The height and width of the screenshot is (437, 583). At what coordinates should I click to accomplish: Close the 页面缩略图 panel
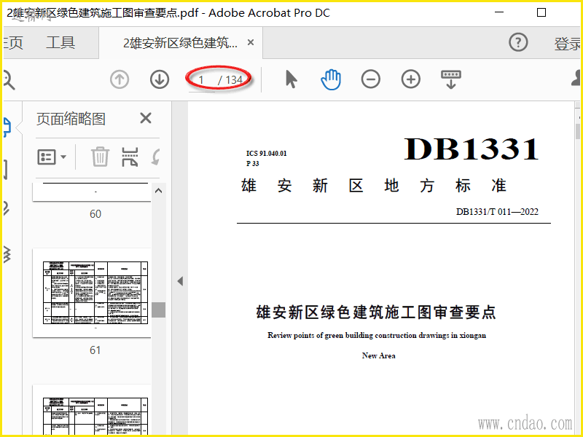146,118
